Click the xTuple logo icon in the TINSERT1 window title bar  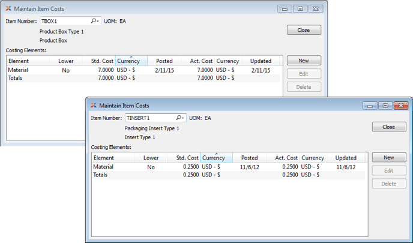pos(93,106)
